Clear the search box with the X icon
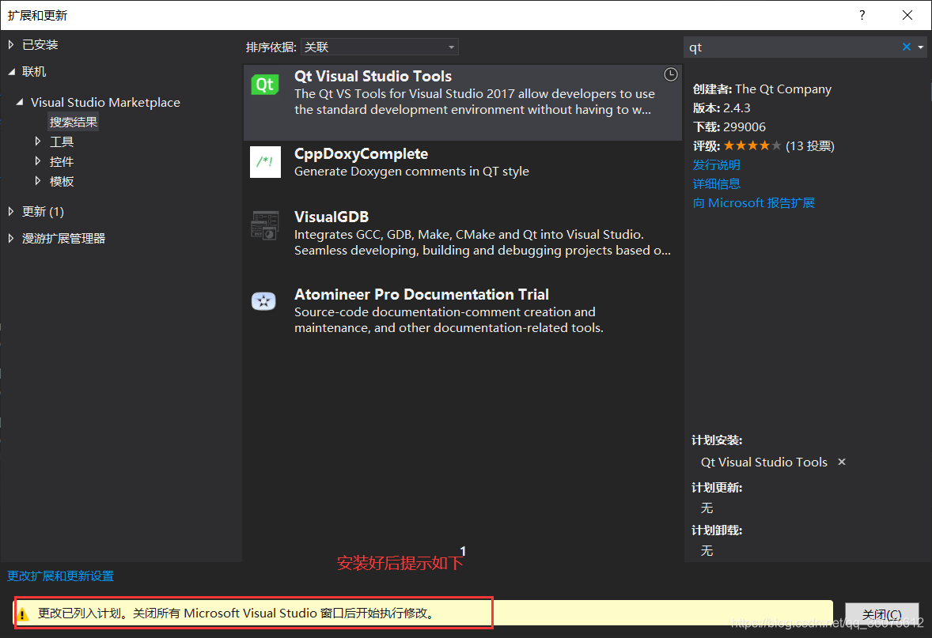932x638 pixels. [907, 47]
